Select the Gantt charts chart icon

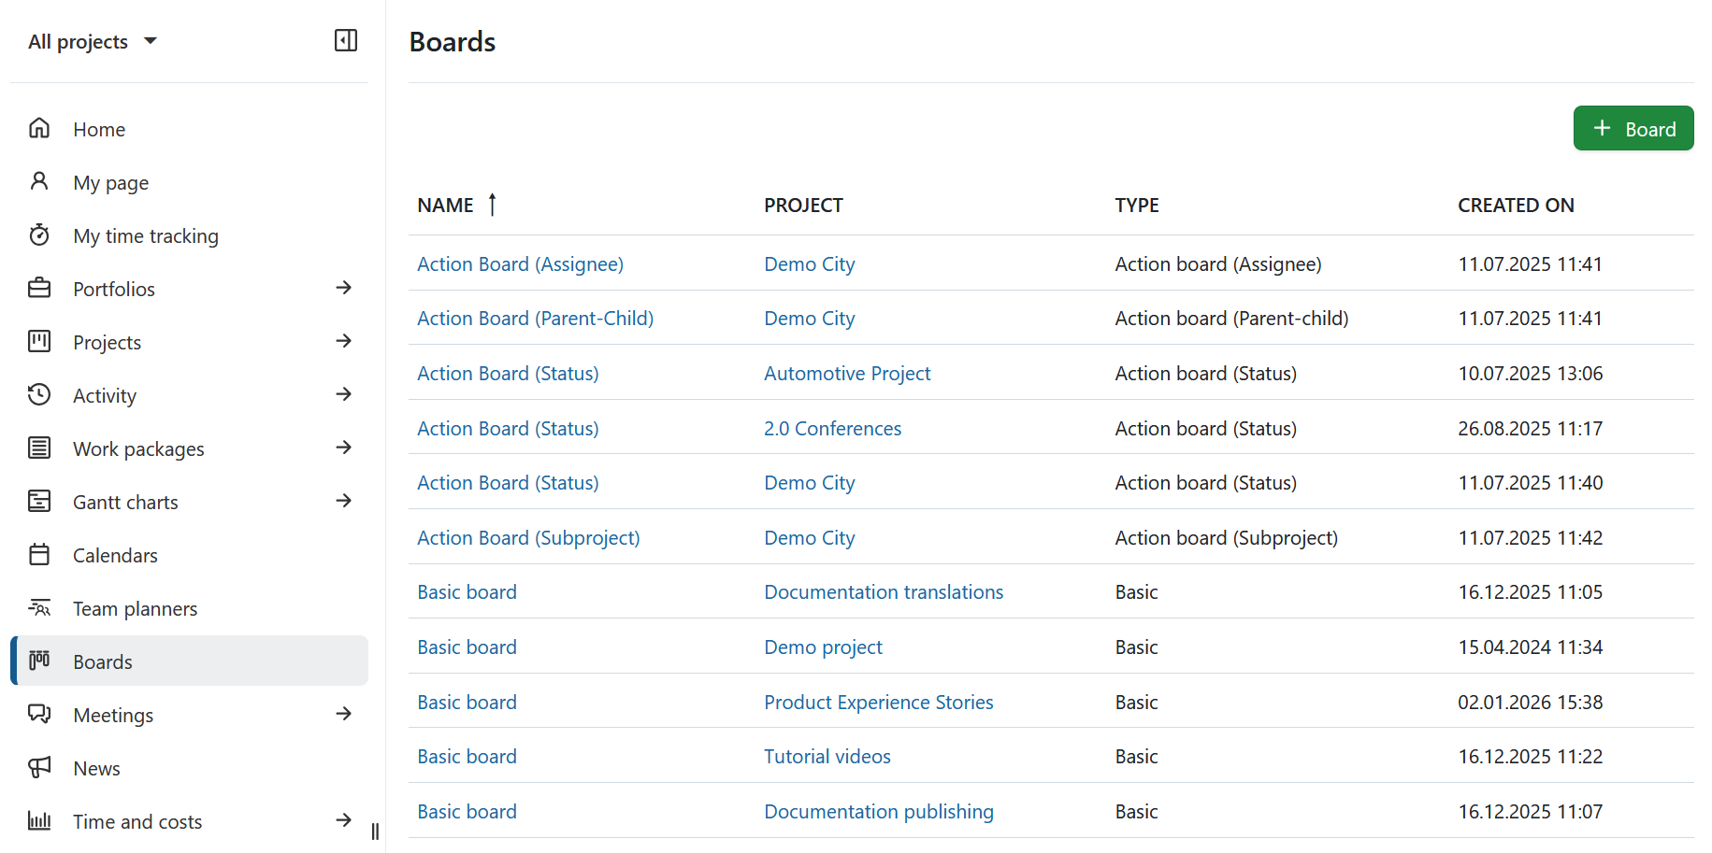point(39,501)
